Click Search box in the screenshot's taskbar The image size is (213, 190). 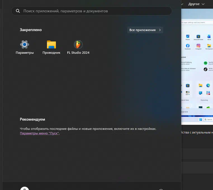pyautogui.click(x=209, y=119)
